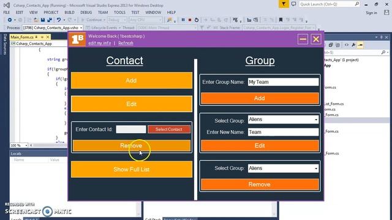Click the Quick Launch search magnifier icon
The image size is (392, 220).
(x=356, y=4)
